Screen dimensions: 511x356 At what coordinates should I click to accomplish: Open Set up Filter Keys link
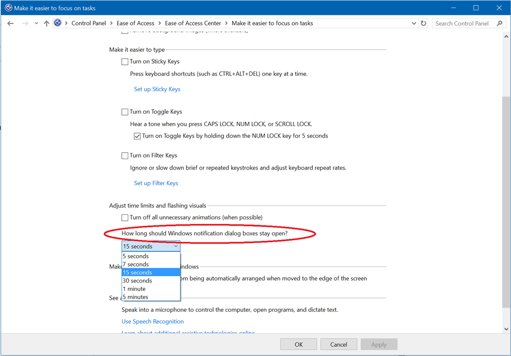(x=156, y=183)
